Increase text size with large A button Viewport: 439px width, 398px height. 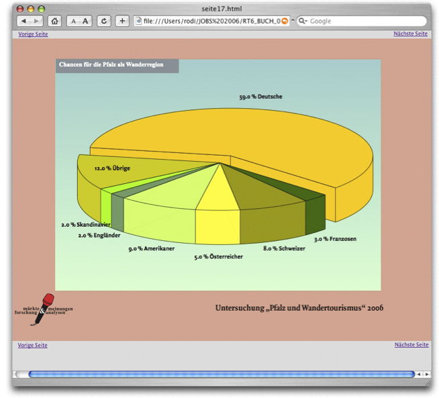click(x=86, y=21)
